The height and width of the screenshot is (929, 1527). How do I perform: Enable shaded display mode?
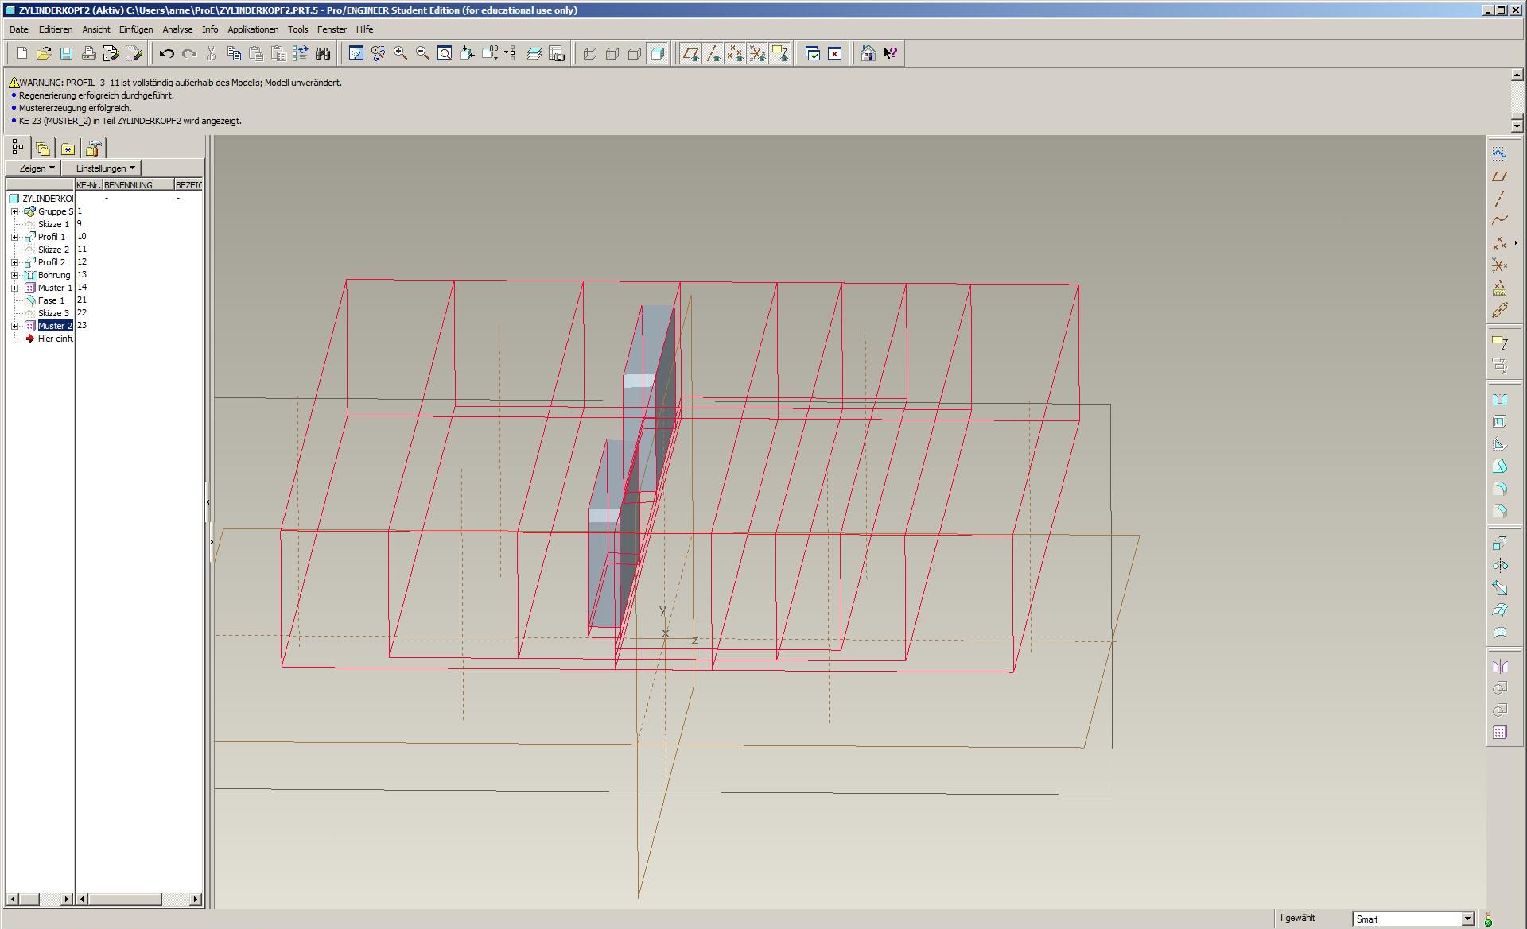658,53
